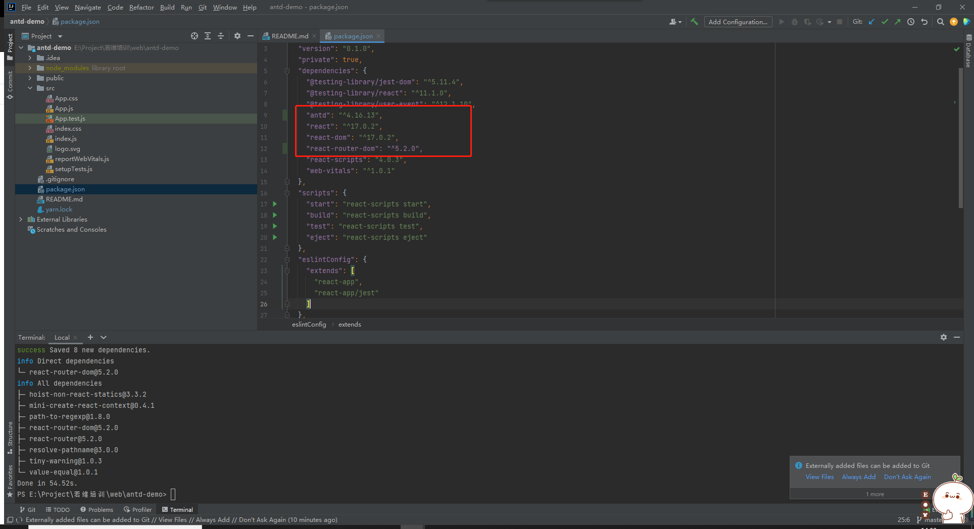Run the eject script gutter arrow
The height and width of the screenshot is (529, 974).
pyautogui.click(x=275, y=237)
